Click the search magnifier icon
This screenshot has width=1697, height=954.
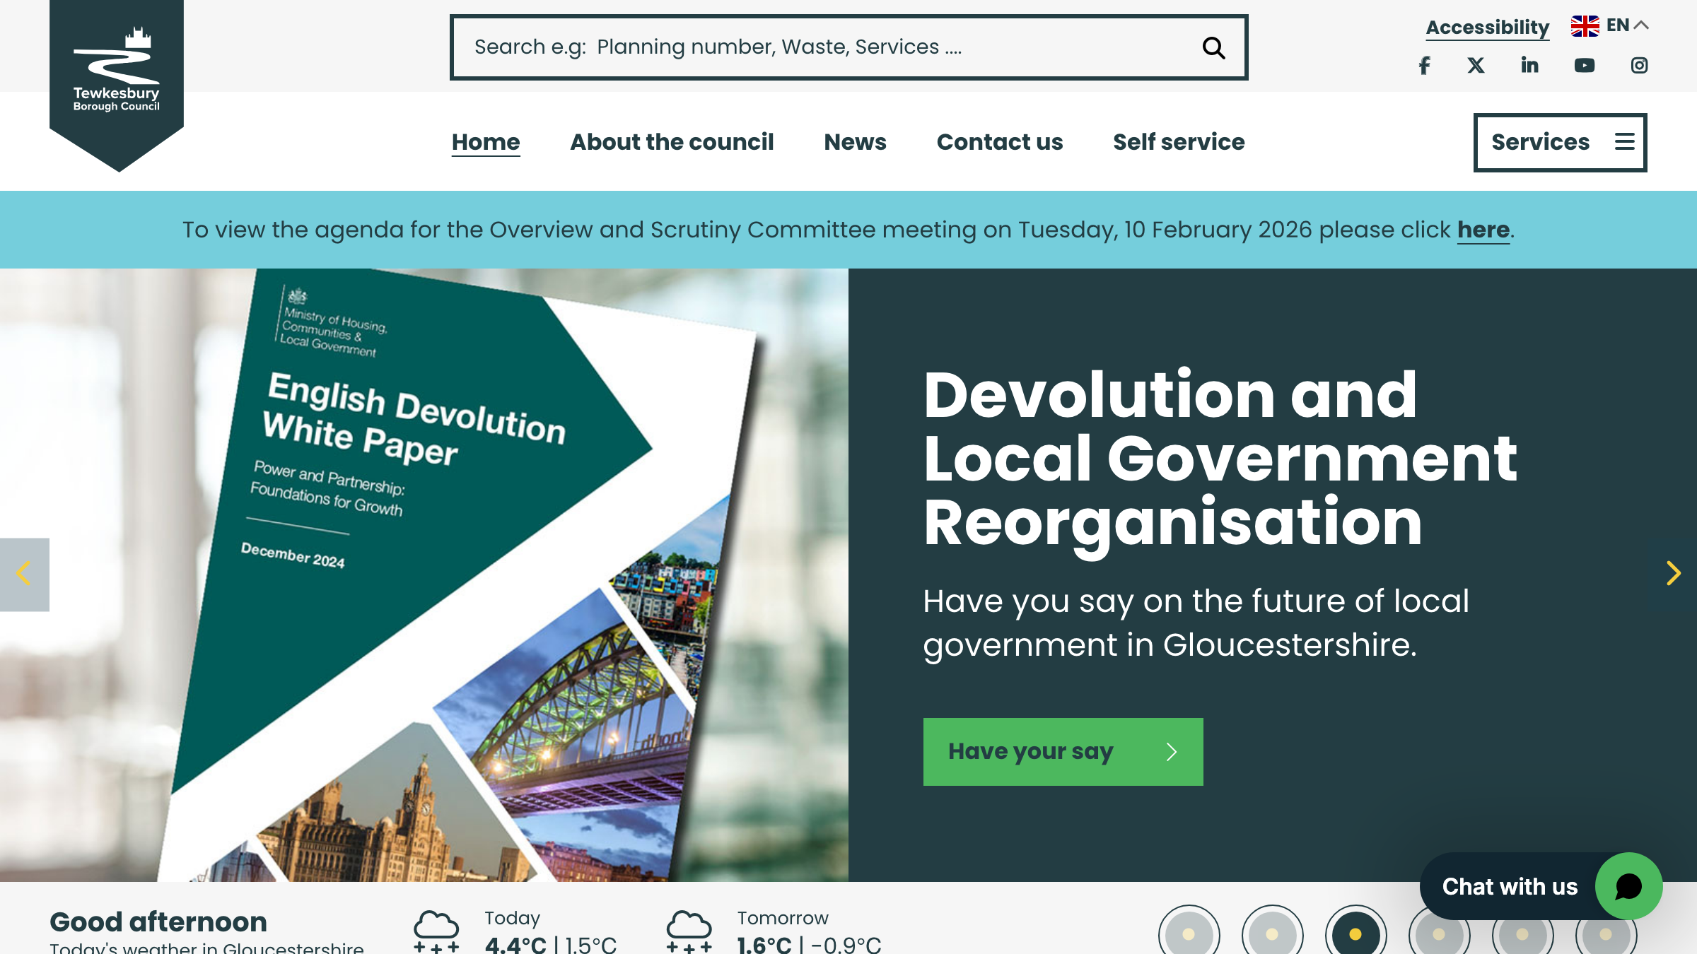[1213, 47]
